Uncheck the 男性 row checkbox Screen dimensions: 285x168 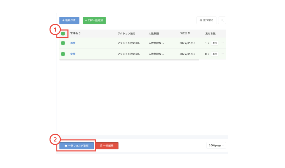pos(63,43)
